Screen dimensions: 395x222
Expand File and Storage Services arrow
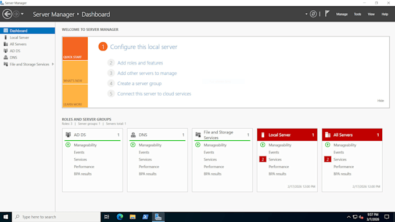(x=53, y=64)
